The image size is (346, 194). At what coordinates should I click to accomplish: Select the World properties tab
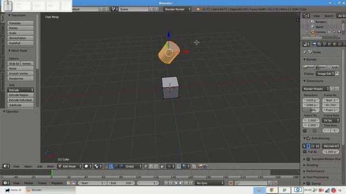click(x=329, y=44)
